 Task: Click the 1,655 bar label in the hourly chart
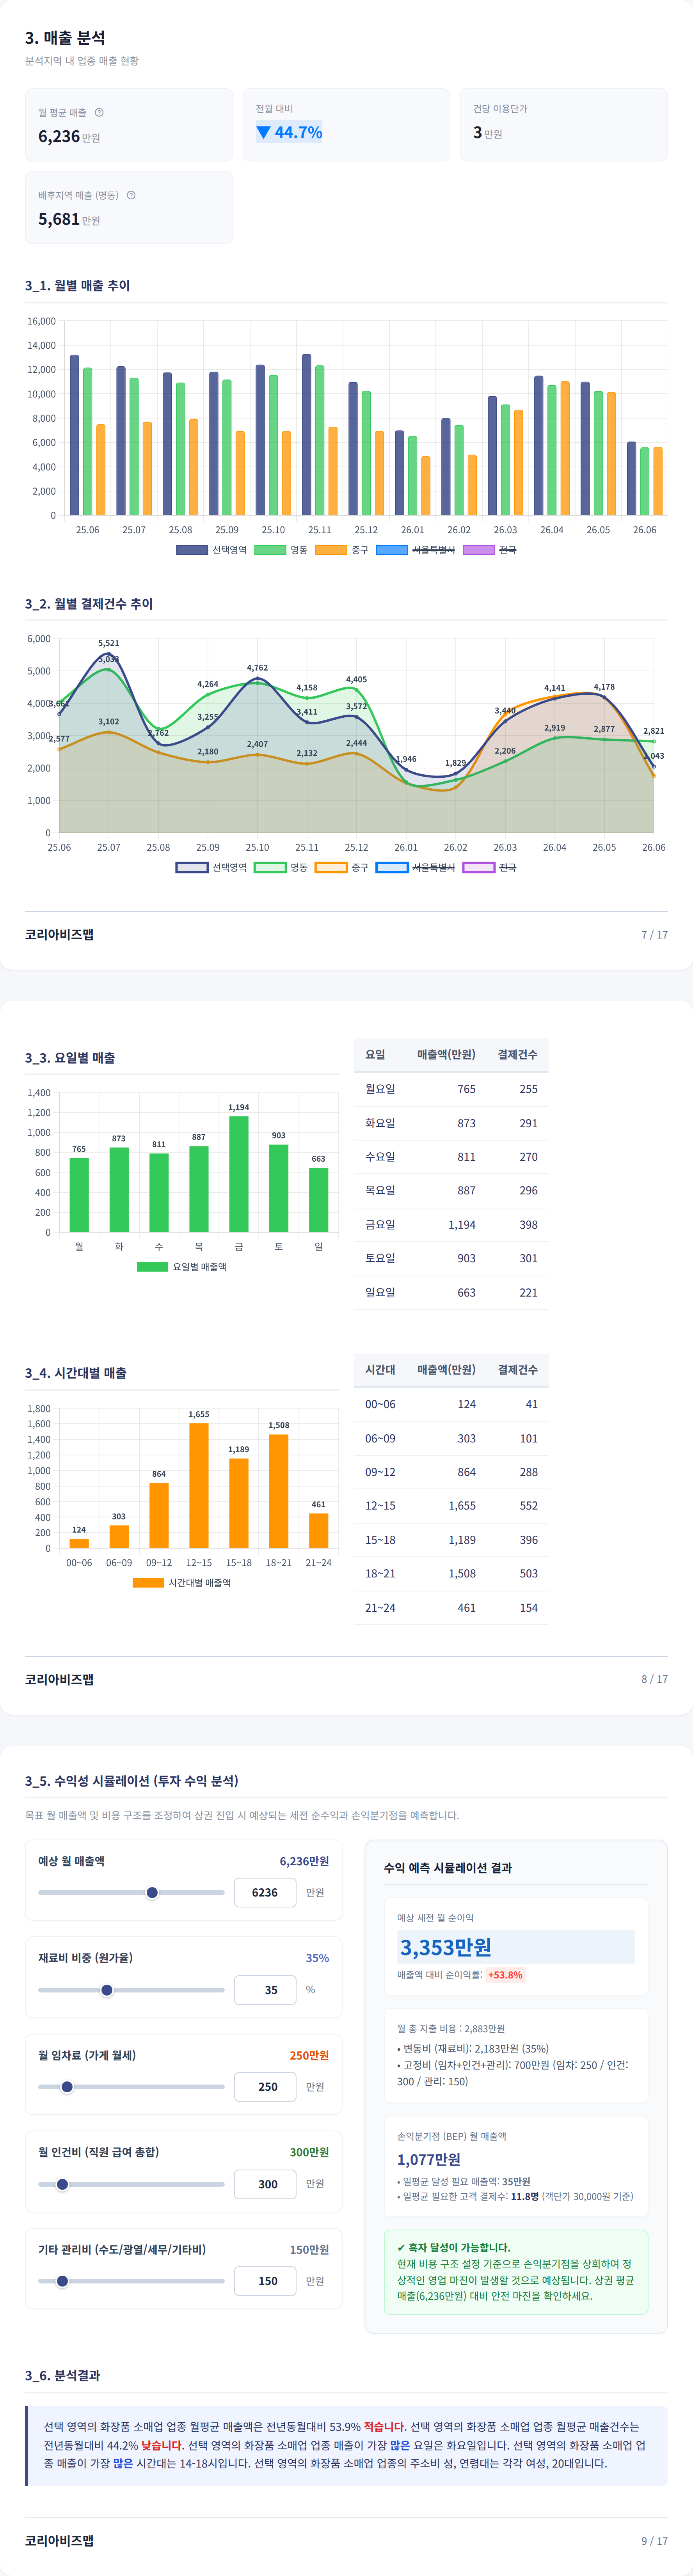tap(199, 1414)
